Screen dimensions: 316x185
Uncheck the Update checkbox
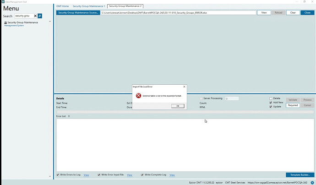271,107
